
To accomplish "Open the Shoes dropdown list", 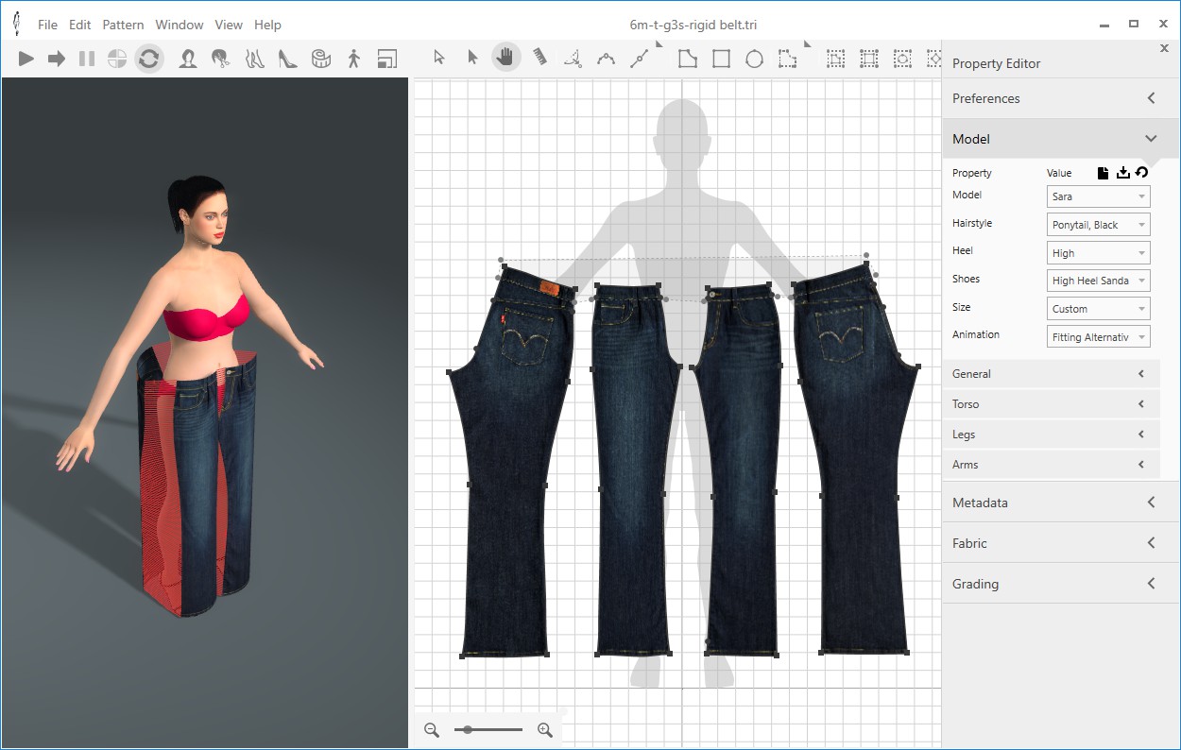I will pyautogui.click(x=1098, y=281).
